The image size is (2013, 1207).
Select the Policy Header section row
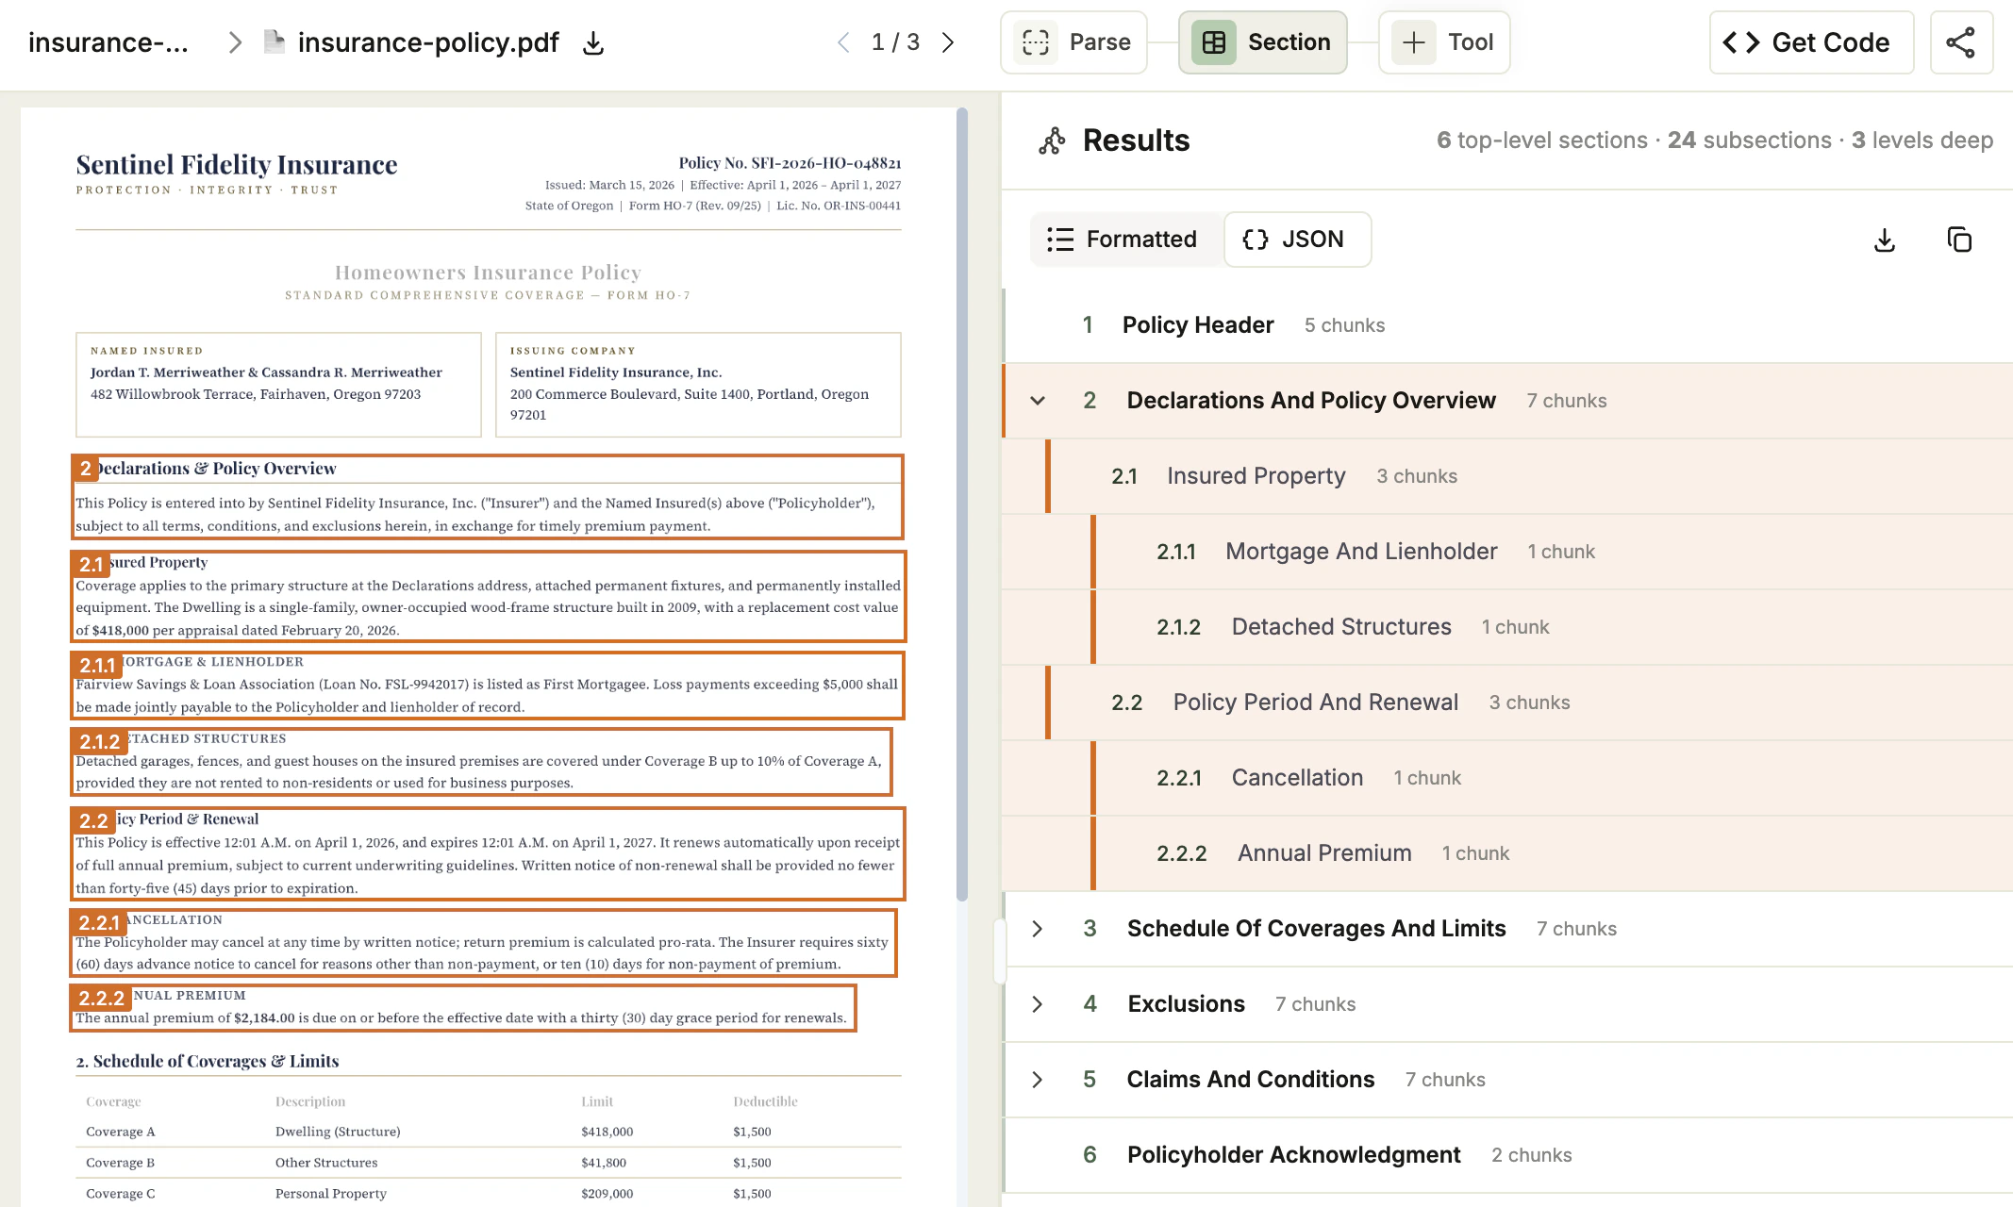coord(1507,325)
